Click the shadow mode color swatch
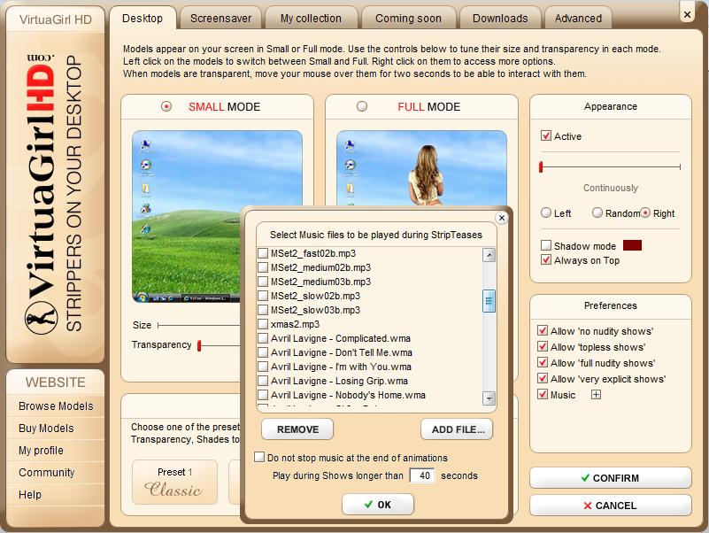 click(x=632, y=245)
